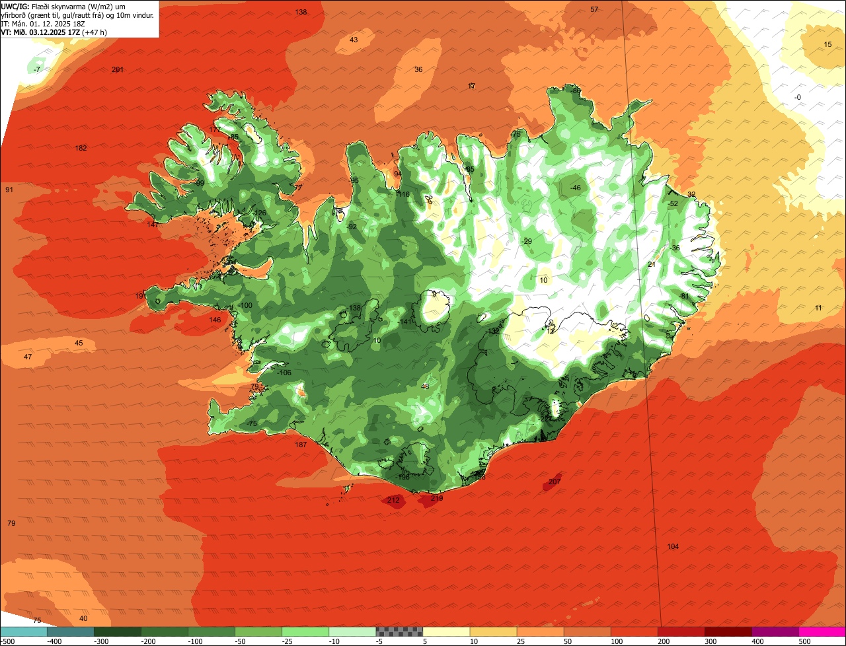Click the map title line starting 'UWC/IG:'

[x=63, y=6]
